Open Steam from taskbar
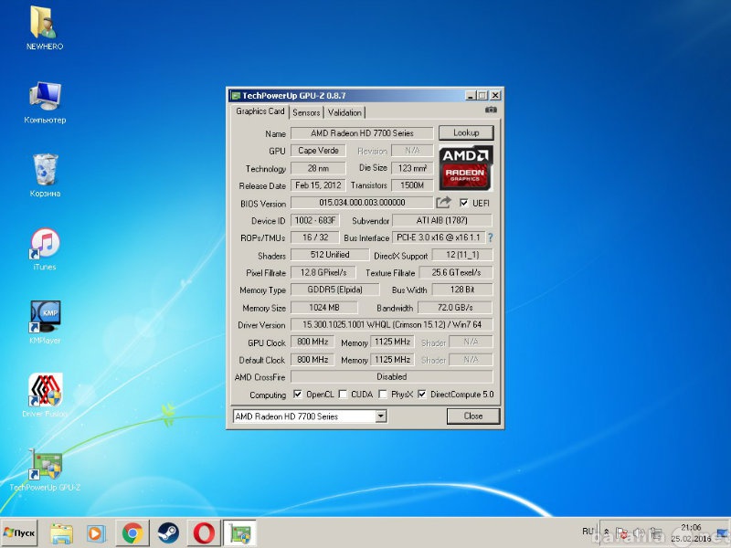The width and height of the screenshot is (731, 548). tap(168, 533)
